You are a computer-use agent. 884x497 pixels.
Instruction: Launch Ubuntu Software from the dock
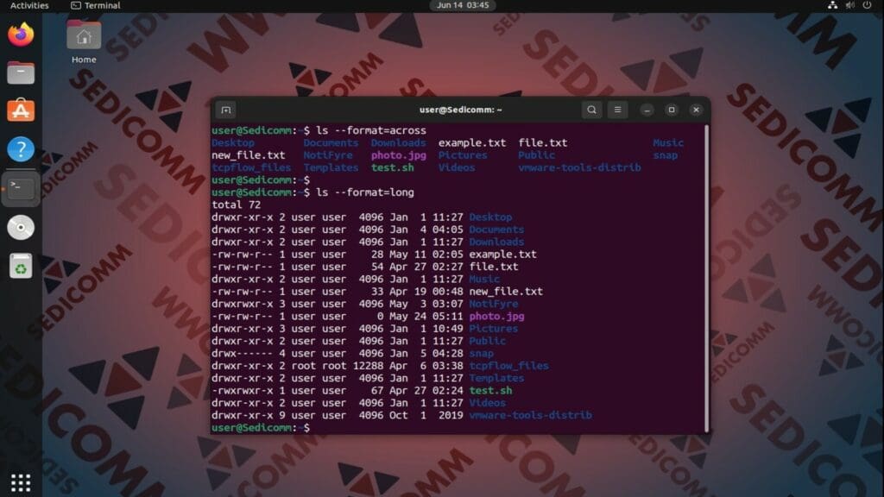click(x=21, y=110)
